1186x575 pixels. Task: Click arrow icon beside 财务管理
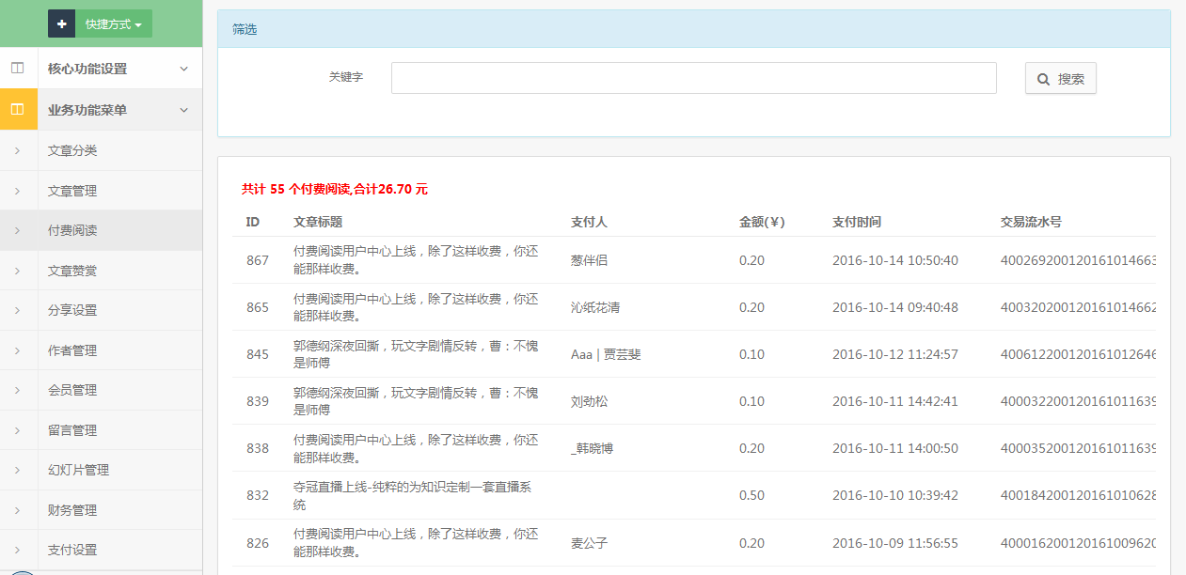point(18,510)
